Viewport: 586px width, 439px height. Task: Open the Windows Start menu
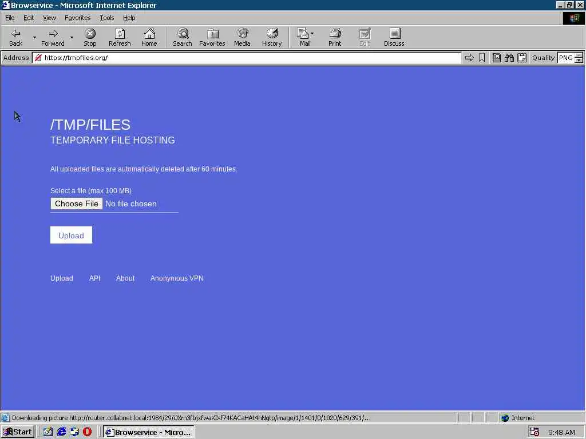pos(18,432)
